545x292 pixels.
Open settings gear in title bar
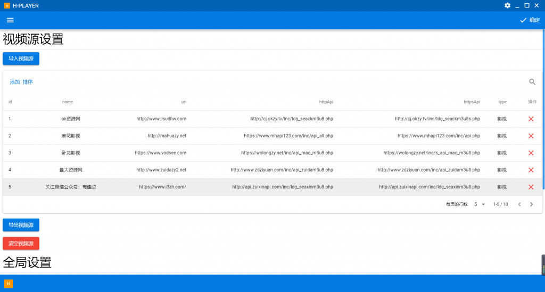click(x=507, y=5)
